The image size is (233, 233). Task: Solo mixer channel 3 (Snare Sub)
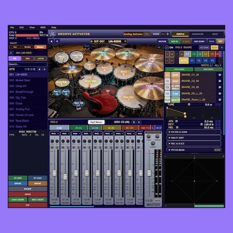click(x=79, y=147)
